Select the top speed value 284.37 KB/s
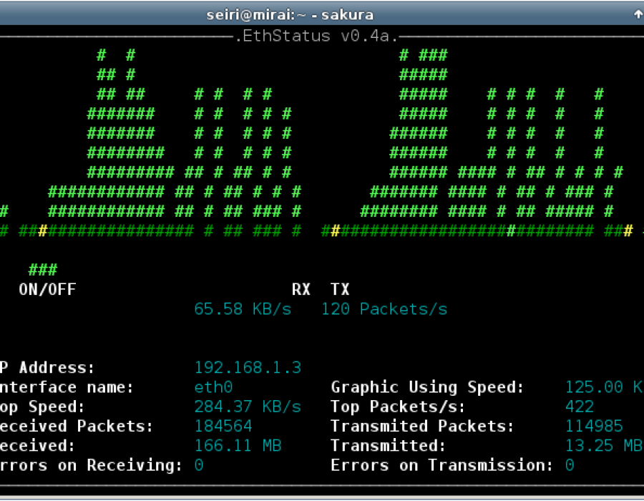Screen dimensions: 644x501 click(x=248, y=407)
